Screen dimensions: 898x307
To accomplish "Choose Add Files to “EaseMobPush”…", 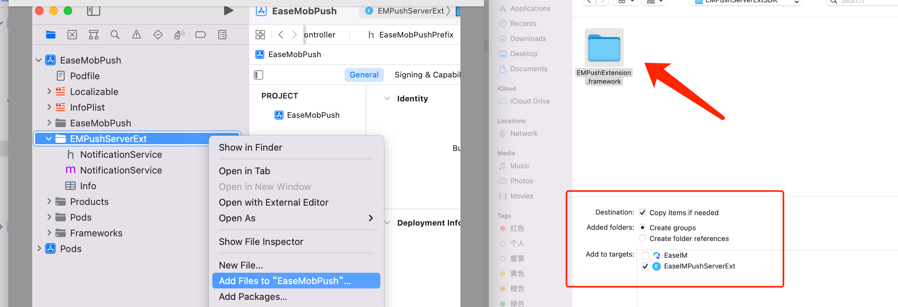I will (296, 281).
